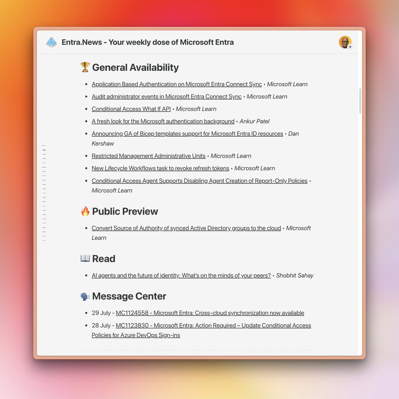
Task: Click the open book emoji beside Read
Action: (85, 258)
